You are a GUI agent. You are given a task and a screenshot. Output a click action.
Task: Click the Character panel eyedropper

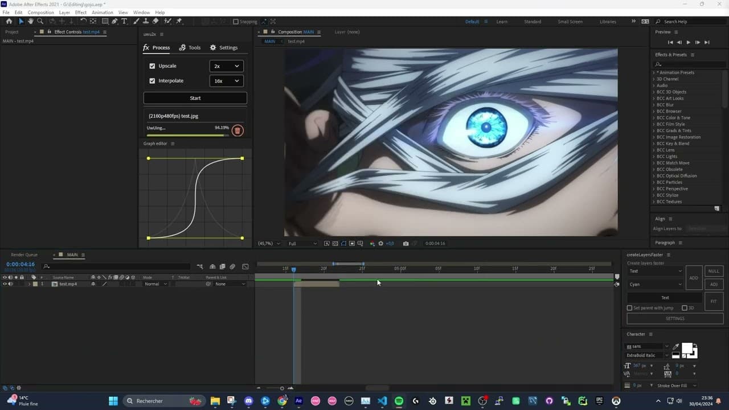point(676,346)
